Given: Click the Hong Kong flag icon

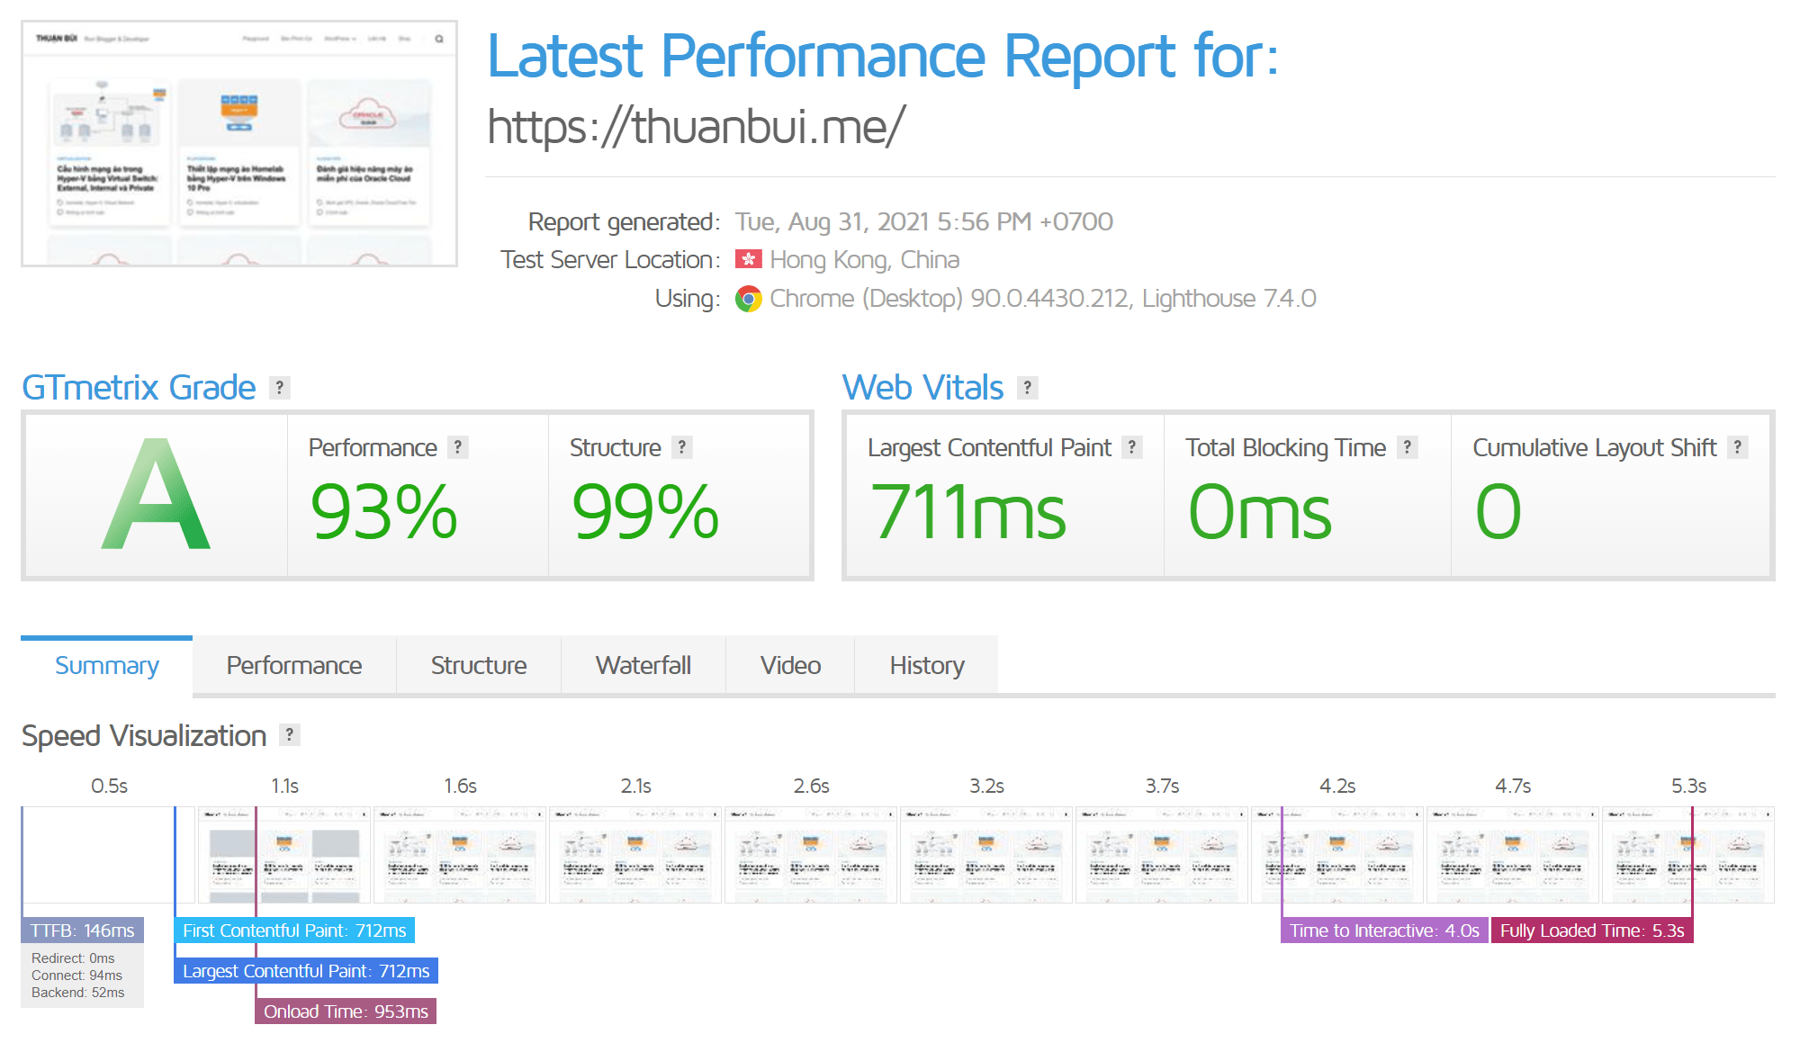Looking at the screenshot, I should pyautogui.click(x=748, y=260).
